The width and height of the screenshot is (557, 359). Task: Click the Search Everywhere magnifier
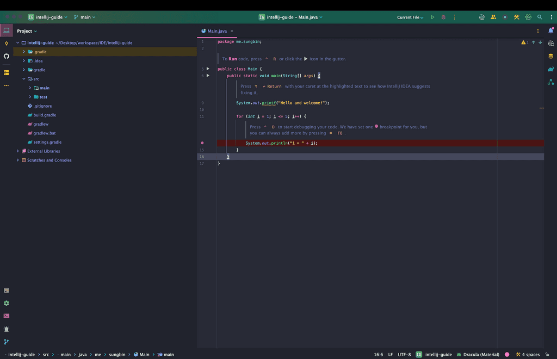pyautogui.click(x=540, y=17)
